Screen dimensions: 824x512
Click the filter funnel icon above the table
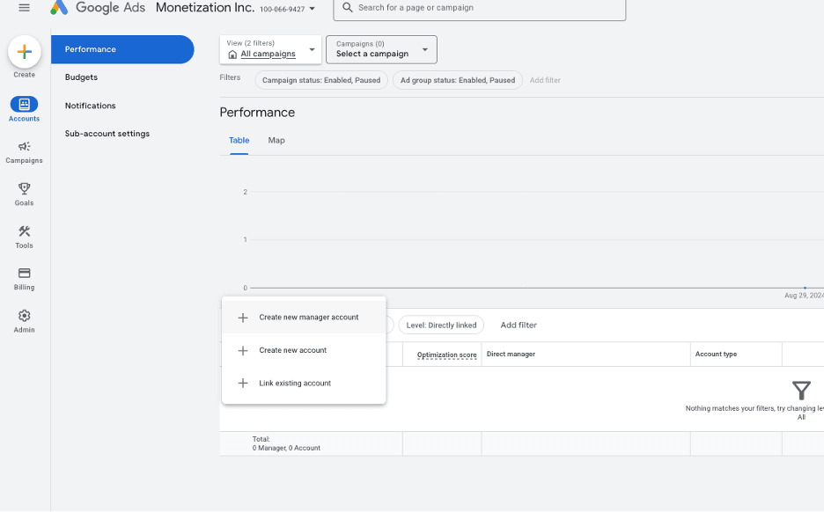[801, 391]
